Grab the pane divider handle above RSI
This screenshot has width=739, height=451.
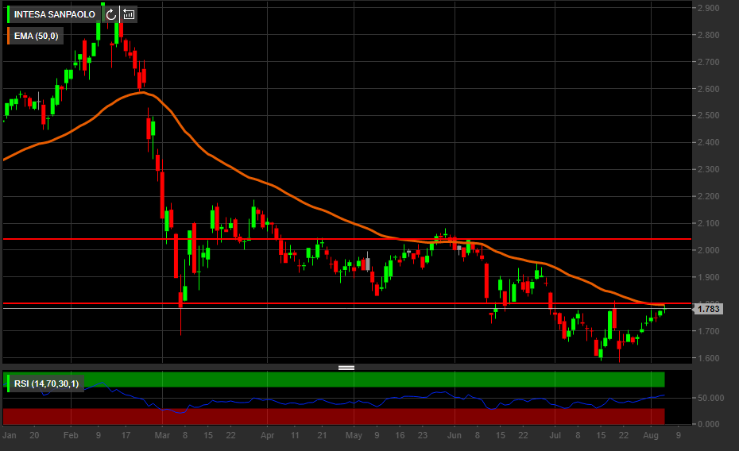pos(346,368)
